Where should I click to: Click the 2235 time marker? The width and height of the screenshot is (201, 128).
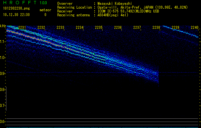pyautogui.click(x=99, y=28)
